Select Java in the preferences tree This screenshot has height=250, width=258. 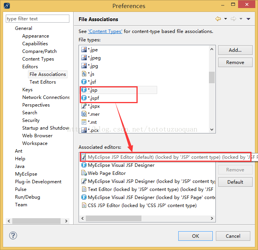click(20, 166)
